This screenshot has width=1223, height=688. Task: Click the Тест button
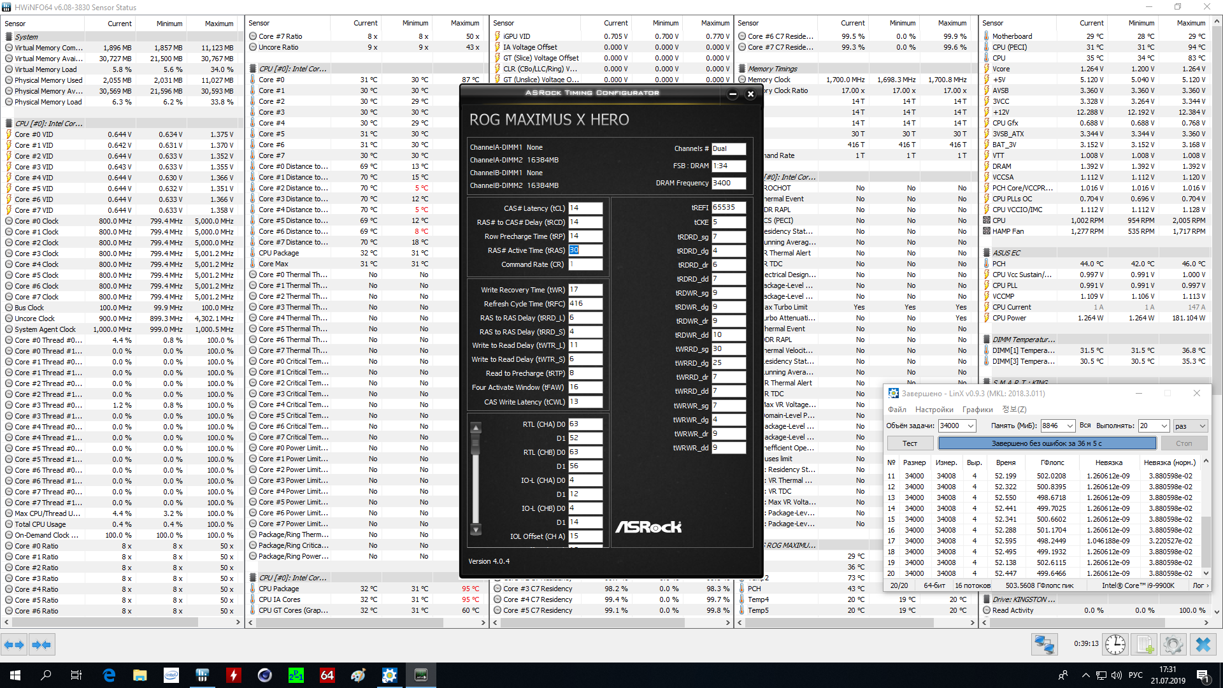pos(910,443)
